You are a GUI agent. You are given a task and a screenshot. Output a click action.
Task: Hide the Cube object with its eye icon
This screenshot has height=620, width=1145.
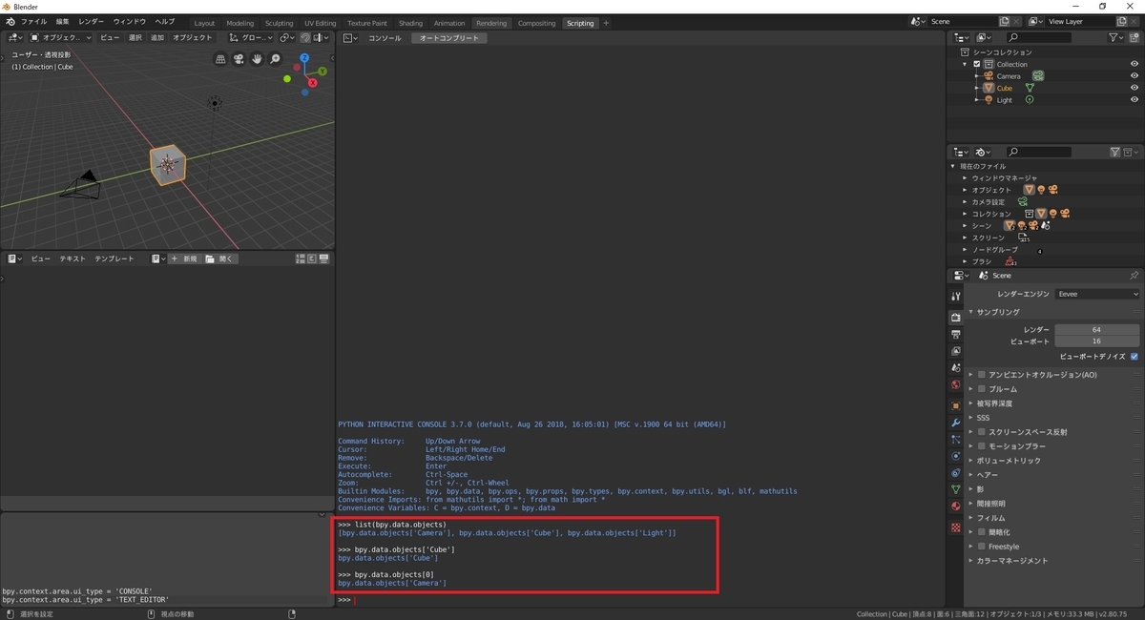tap(1135, 88)
